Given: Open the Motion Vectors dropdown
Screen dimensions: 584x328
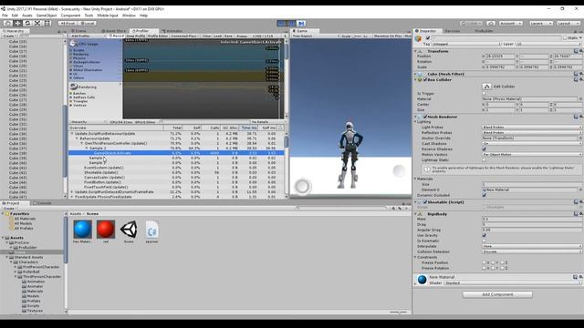Looking at the screenshot, I should [x=532, y=154].
